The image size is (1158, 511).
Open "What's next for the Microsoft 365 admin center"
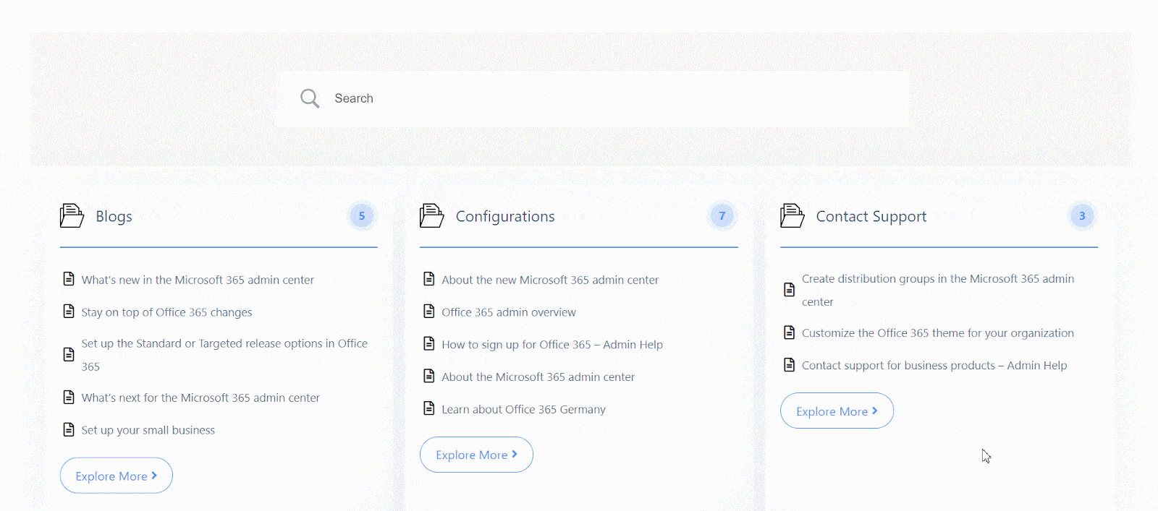(200, 398)
